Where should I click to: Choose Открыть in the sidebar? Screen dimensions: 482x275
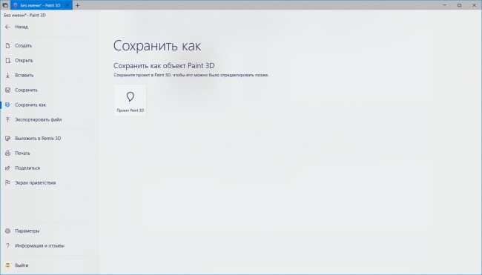pyautogui.click(x=24, y=60)
